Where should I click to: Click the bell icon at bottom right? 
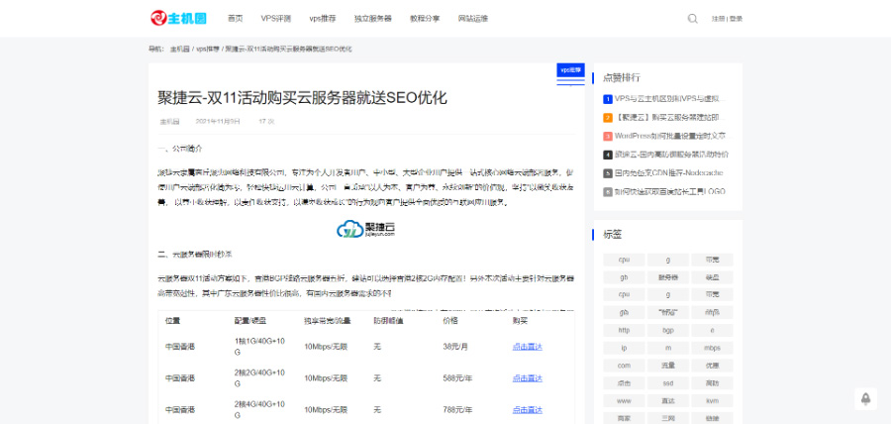point(865,398)
